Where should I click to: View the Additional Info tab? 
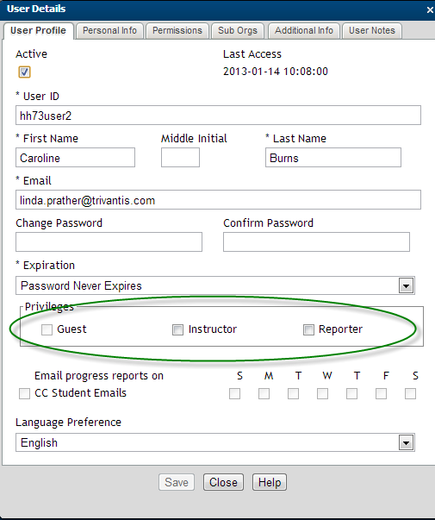click(304, 30)
